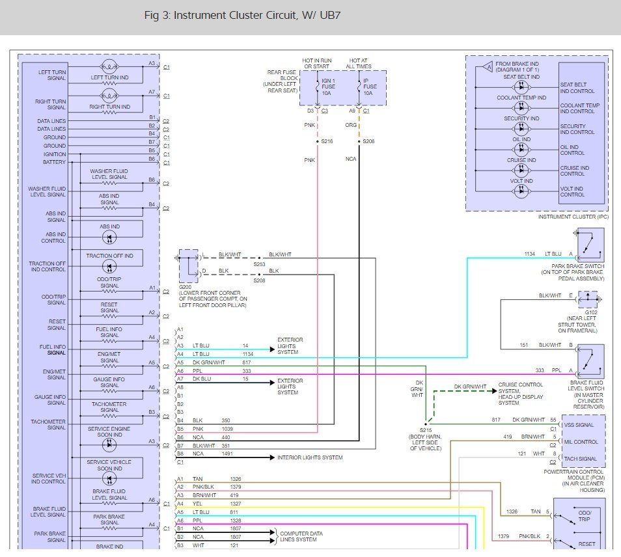Click the 'REAR FUSE BLOCK' label
This screenshot has width=621, height=557.
[x=282, y=75]
